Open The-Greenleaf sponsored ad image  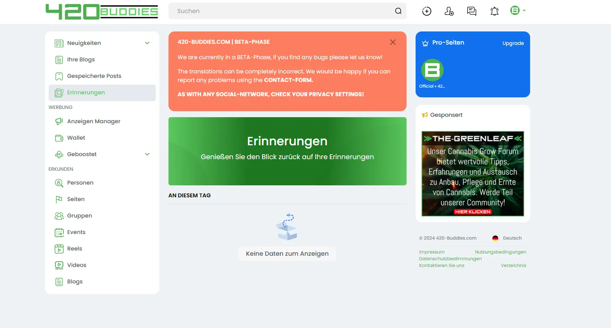472,173
